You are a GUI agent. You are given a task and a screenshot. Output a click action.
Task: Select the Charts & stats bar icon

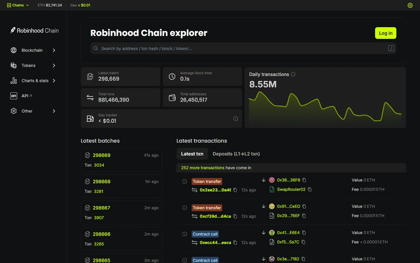click(x=14, y=81)
